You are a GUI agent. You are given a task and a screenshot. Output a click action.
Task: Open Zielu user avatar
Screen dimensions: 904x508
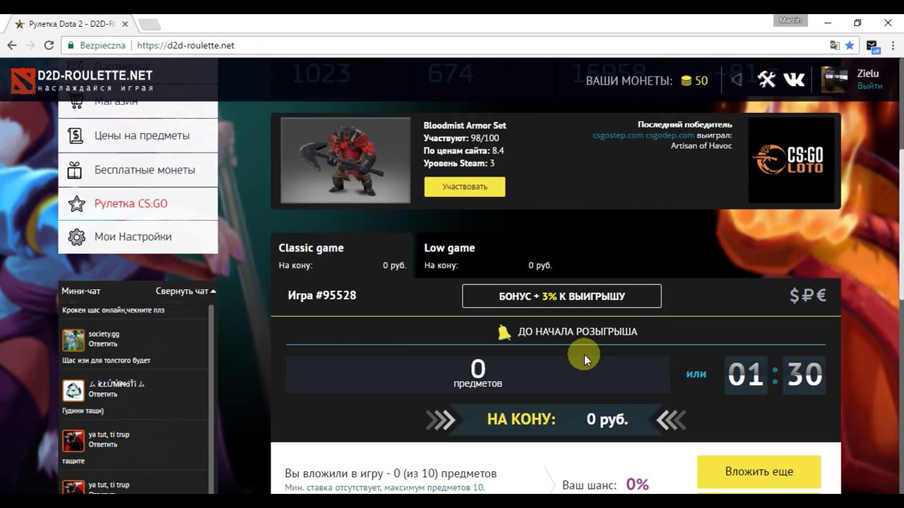point(835,80)
